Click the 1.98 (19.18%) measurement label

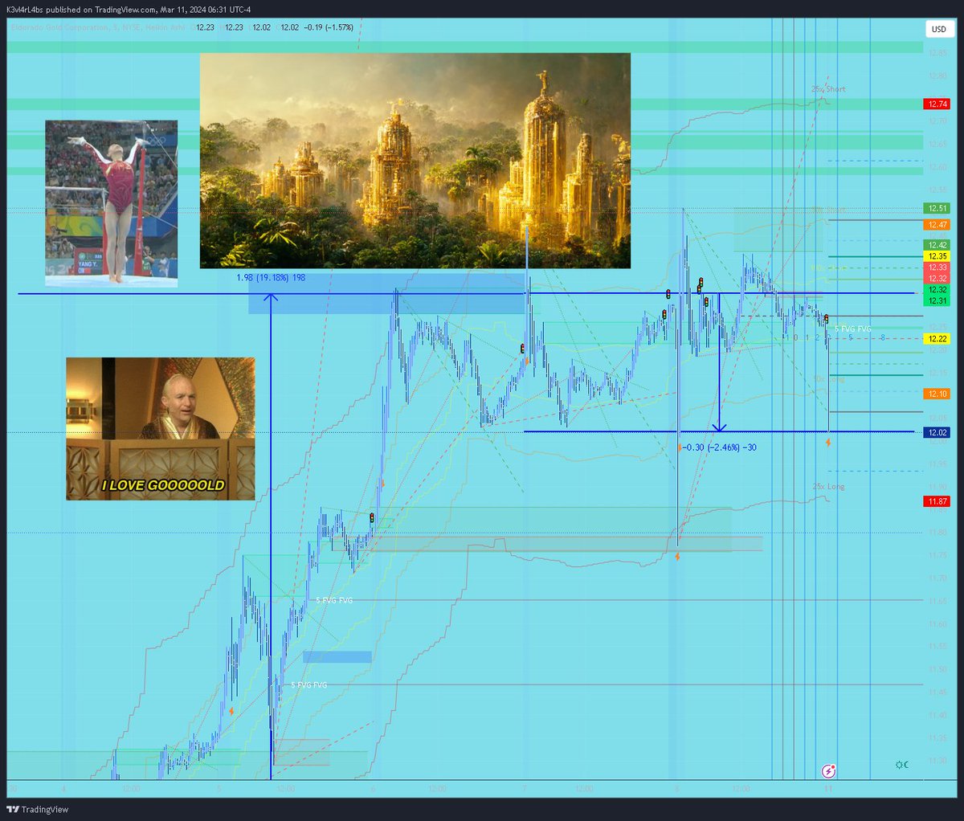pyautogui.click(x=271, y=277)
